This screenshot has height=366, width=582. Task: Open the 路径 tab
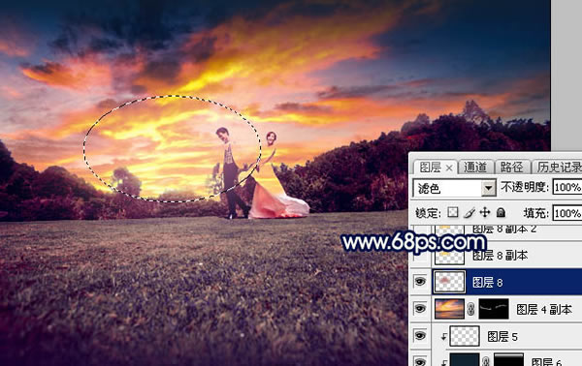[x=511, y=168]
